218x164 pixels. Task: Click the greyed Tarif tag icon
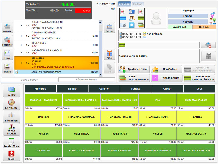pyautogui.click(x=110, y=67)
